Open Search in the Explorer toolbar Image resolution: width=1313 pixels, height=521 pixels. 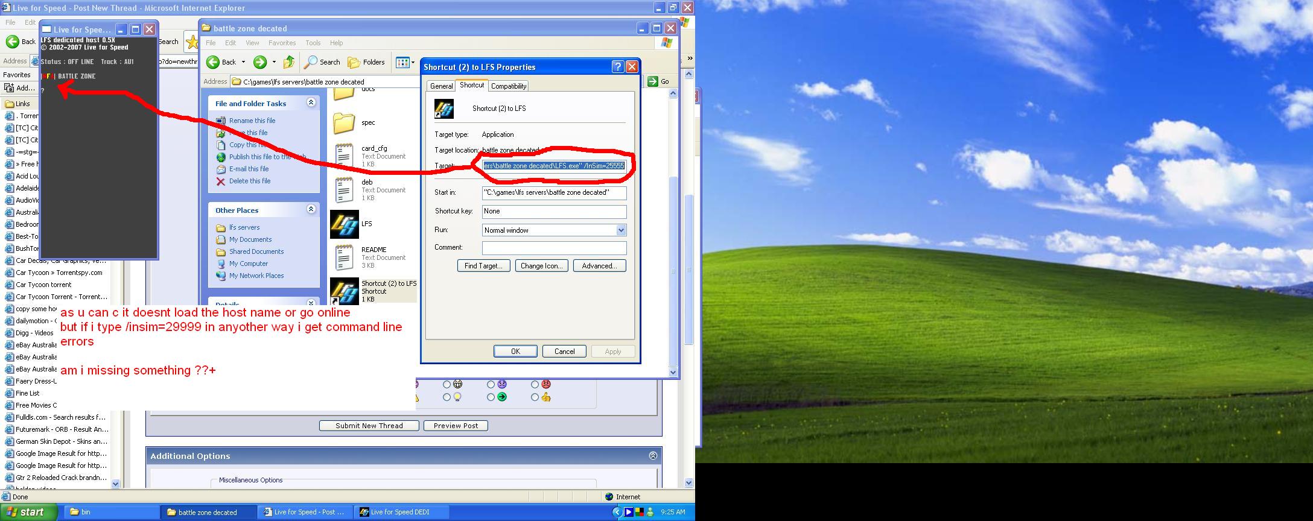(x=322, y=62)
